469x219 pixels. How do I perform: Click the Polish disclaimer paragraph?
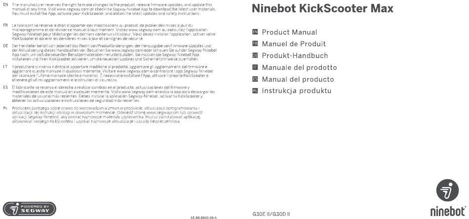108,115
